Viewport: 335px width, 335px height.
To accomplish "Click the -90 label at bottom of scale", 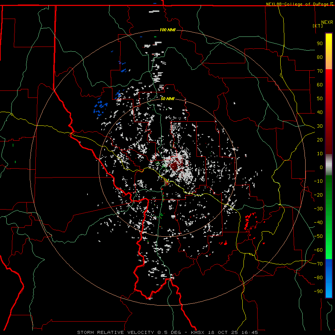I will (x=318, y=291).
